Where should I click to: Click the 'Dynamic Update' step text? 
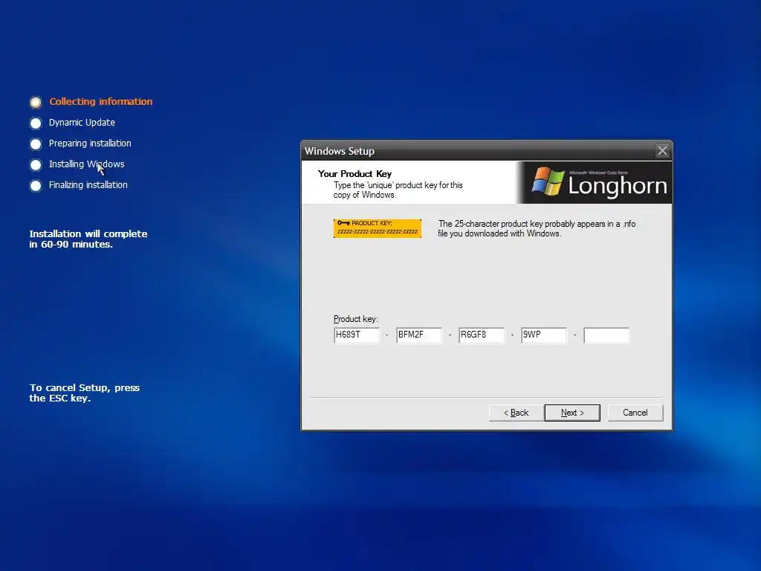click(82, 123)
